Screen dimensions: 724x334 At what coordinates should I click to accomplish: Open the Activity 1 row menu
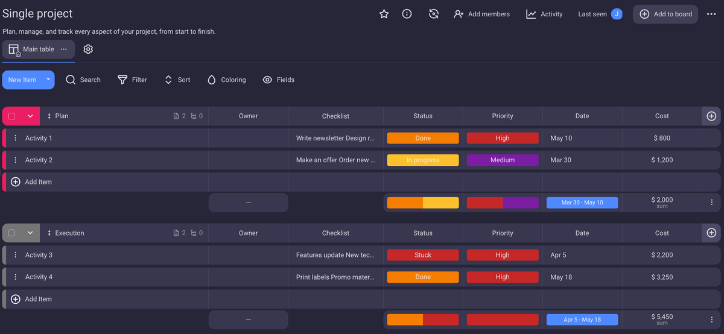(x=16, y=138)
